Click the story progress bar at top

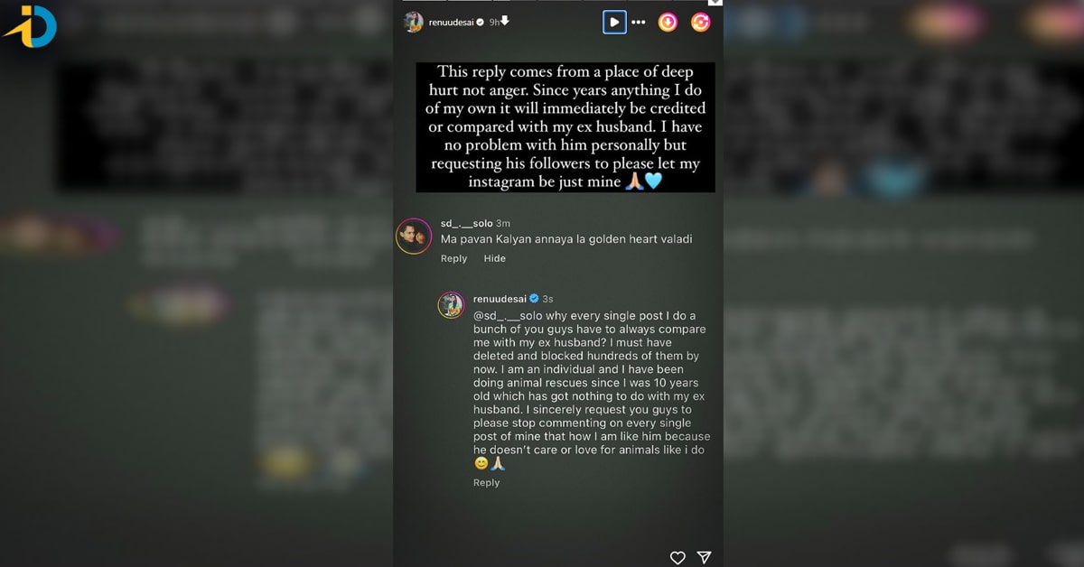point(557,2)
